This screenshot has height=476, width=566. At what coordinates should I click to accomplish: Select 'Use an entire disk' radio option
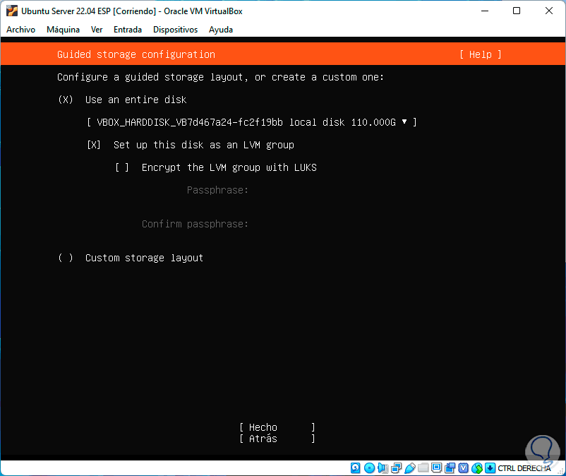tap(66, 100)
